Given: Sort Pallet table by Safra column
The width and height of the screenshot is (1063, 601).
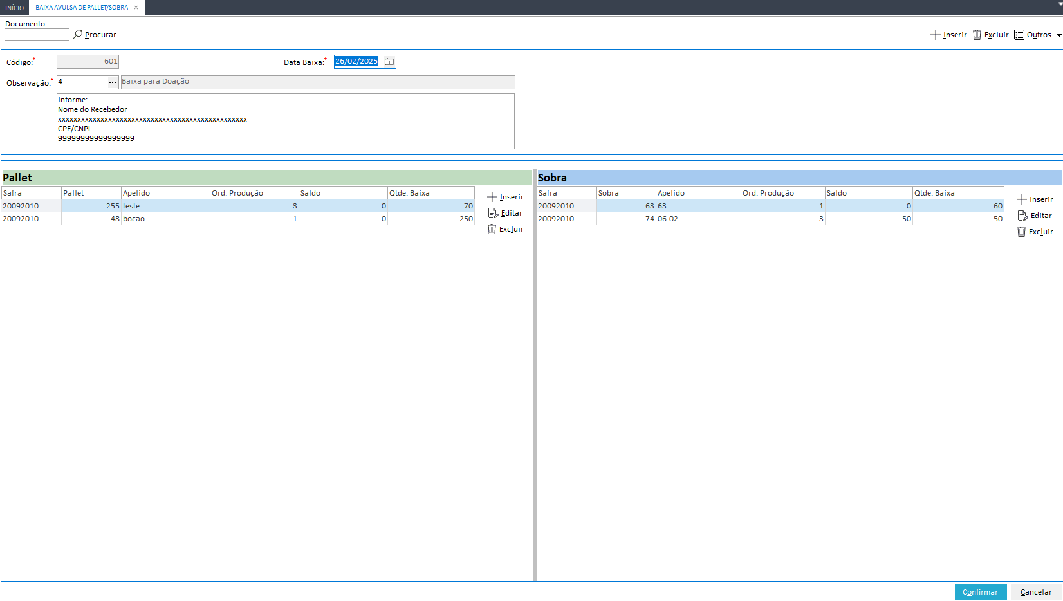Looking at the screenshot, I should click(x=32, y=193).
